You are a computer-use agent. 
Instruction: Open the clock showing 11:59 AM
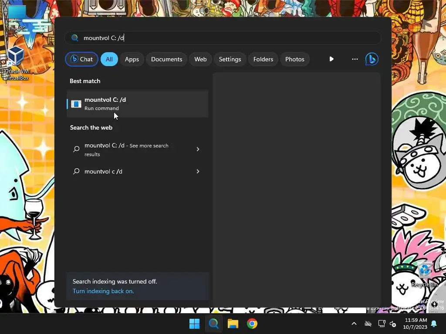[x=415, y=324]
